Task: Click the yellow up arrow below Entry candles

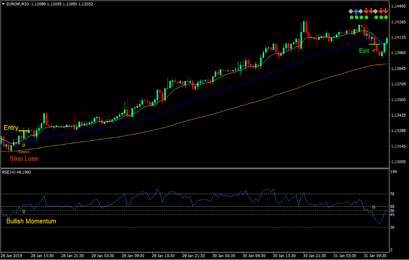Action: [x=24, y=145]
